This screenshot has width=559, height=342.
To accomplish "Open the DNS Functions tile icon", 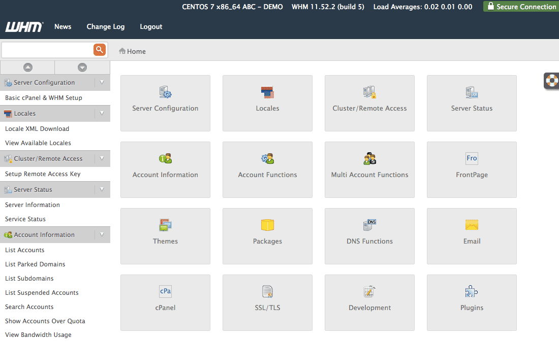I will coord(369,225).
